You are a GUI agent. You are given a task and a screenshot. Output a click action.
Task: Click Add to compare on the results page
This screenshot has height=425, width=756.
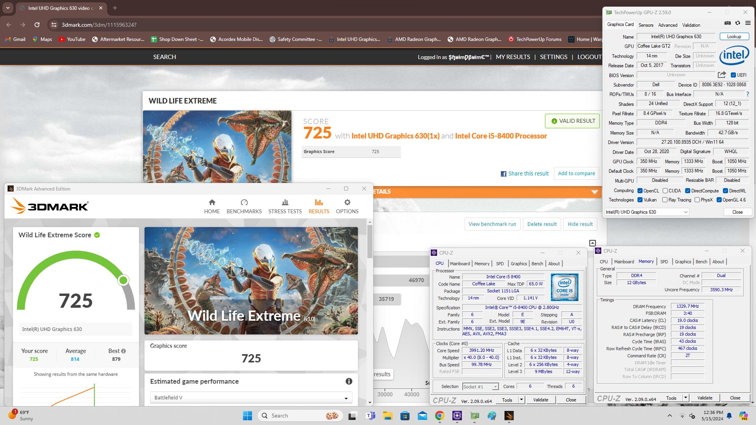click(576, 174)
